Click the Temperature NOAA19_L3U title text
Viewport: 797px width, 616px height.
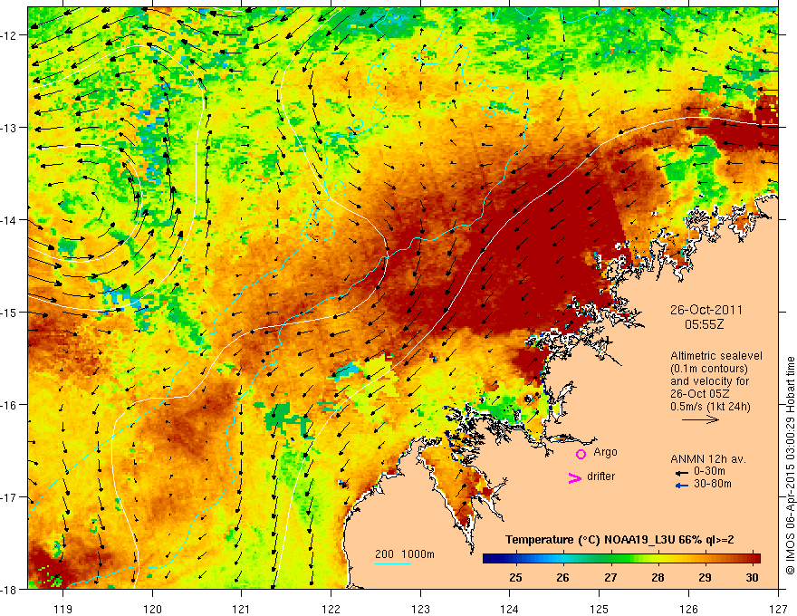[x=619, y=540]
